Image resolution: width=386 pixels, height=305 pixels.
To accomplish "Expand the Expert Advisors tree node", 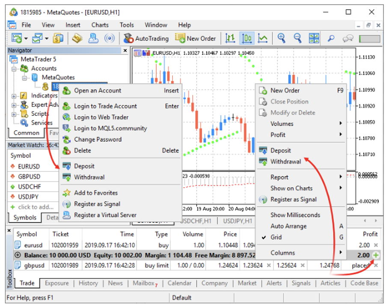I will click(x=14, y=106).
